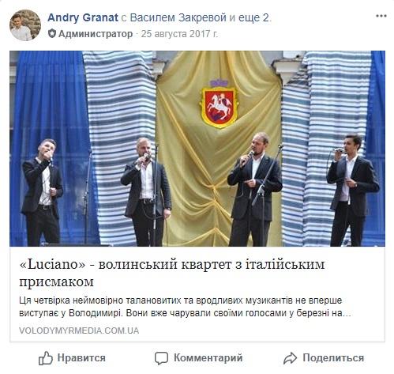The width and height of the screenshot is (394, 374).
Task: Open the quartet stage photo preview
Action: coord(197,149)
